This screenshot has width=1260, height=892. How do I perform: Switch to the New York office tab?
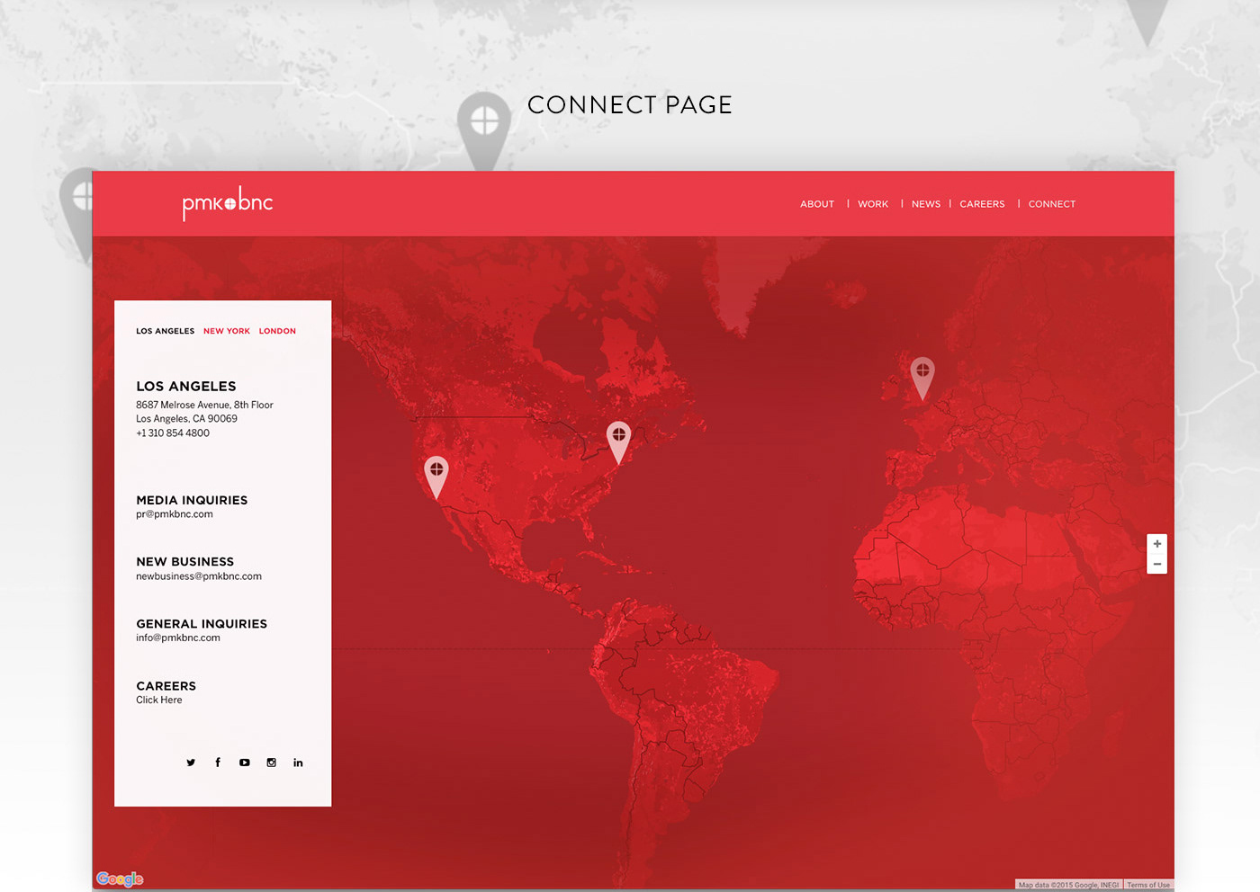(227, 331)
